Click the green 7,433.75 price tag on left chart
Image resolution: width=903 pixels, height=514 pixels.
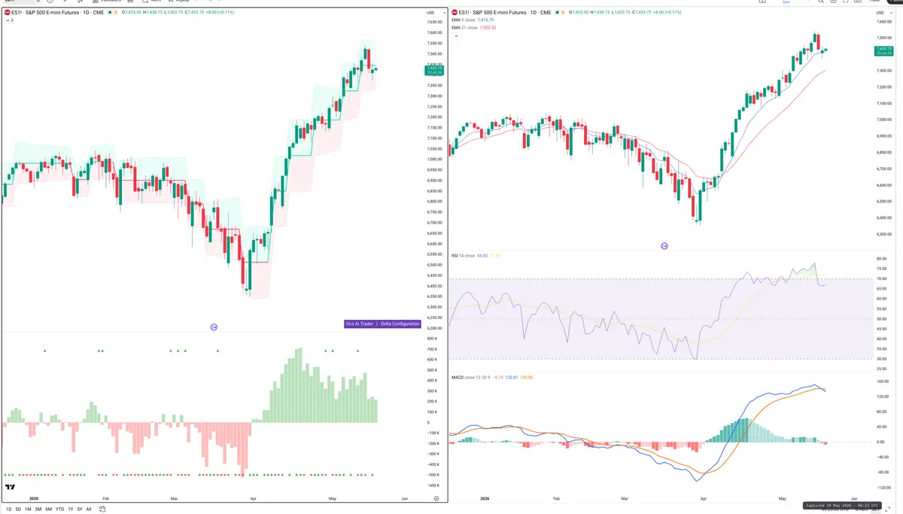point(434,70)
